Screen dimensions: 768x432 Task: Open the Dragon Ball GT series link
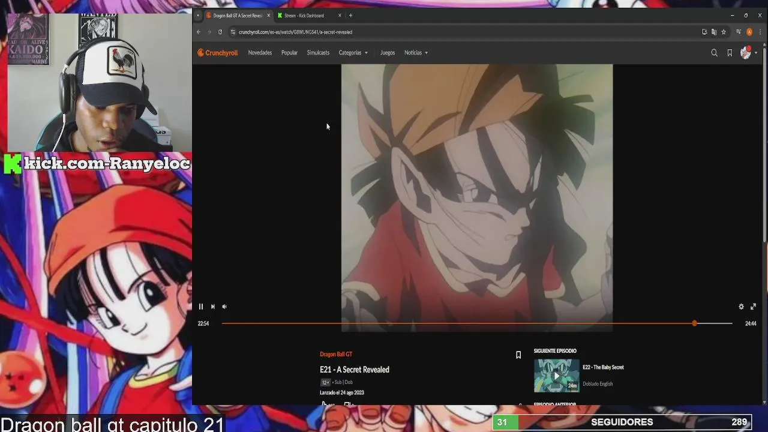click(336, 354)
